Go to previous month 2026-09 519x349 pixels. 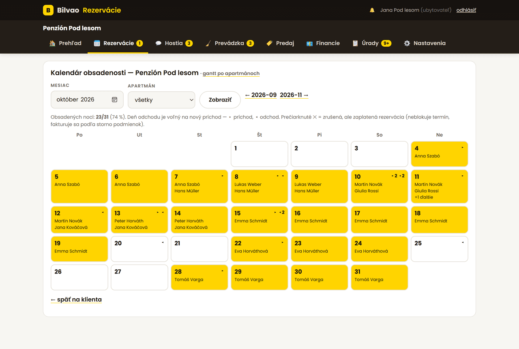261,95
